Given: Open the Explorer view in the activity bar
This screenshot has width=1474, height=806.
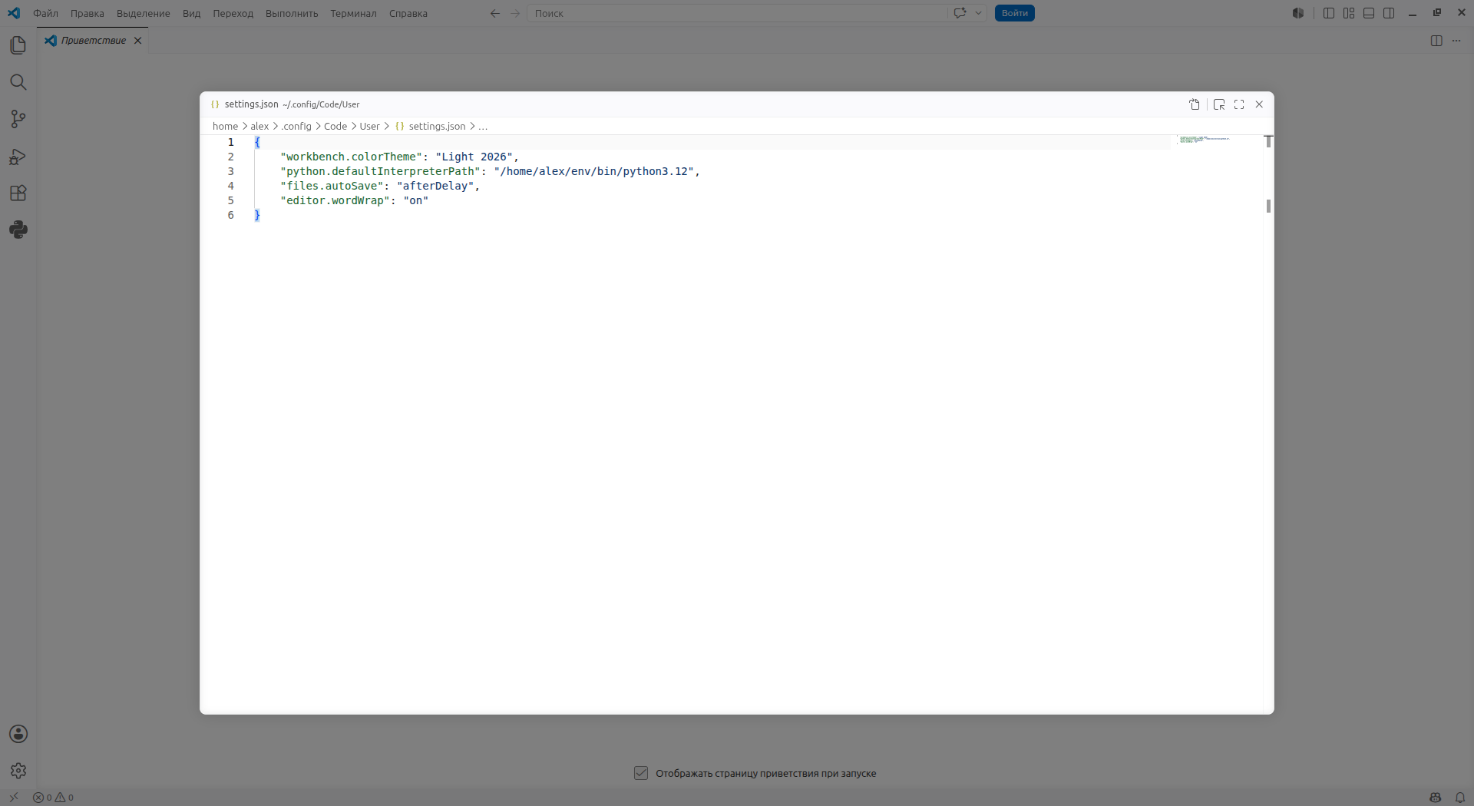Looking at the screenshot, I should 18,45.
